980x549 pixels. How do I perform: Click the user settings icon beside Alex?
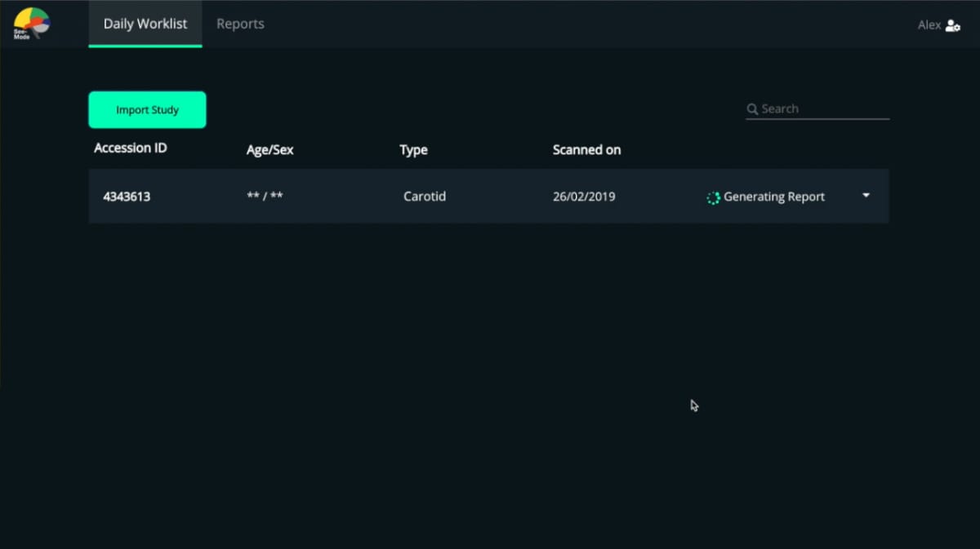[952, 25]
